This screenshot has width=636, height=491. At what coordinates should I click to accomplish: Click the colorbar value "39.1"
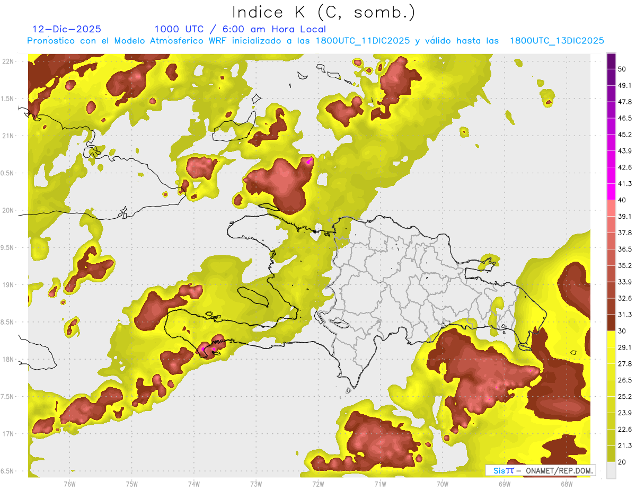coord(625,216)
